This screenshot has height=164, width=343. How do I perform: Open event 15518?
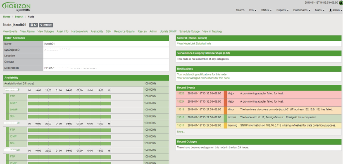[181, 117]
